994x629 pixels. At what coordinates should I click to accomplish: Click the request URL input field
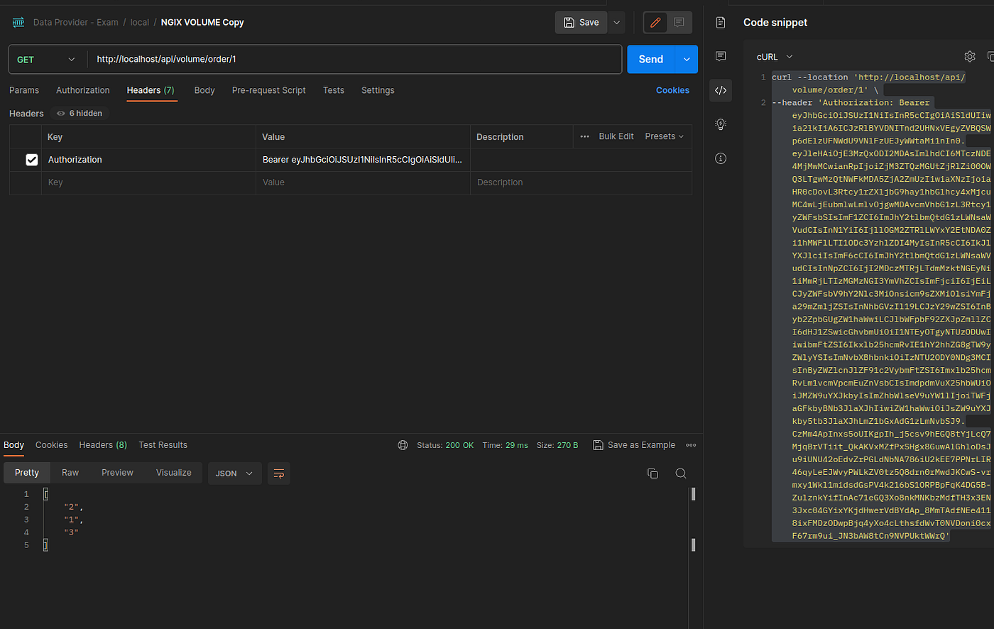(355, 60)
